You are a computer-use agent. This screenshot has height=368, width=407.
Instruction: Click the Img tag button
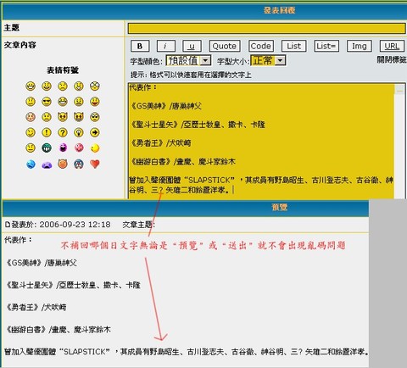[360, 46]
